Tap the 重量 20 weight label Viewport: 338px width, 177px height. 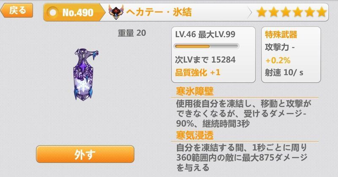(132, 33)
